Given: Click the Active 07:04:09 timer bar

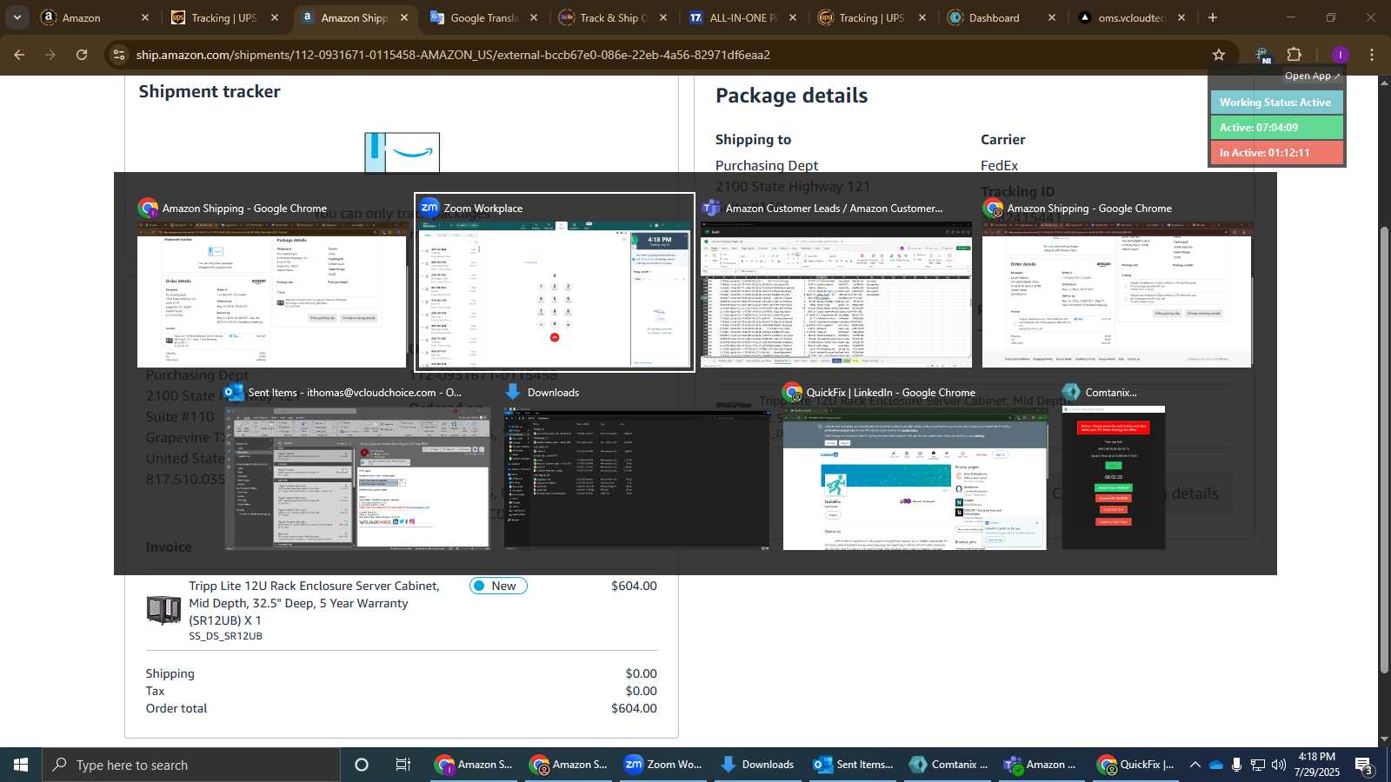Looking at the screenshot, I should click(x=1276, y=128).
